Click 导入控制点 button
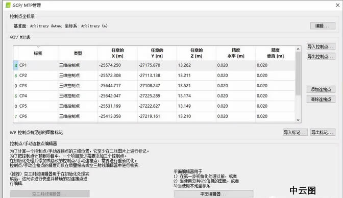The height and width of the screenshot is (198, 343). [321, 46]
